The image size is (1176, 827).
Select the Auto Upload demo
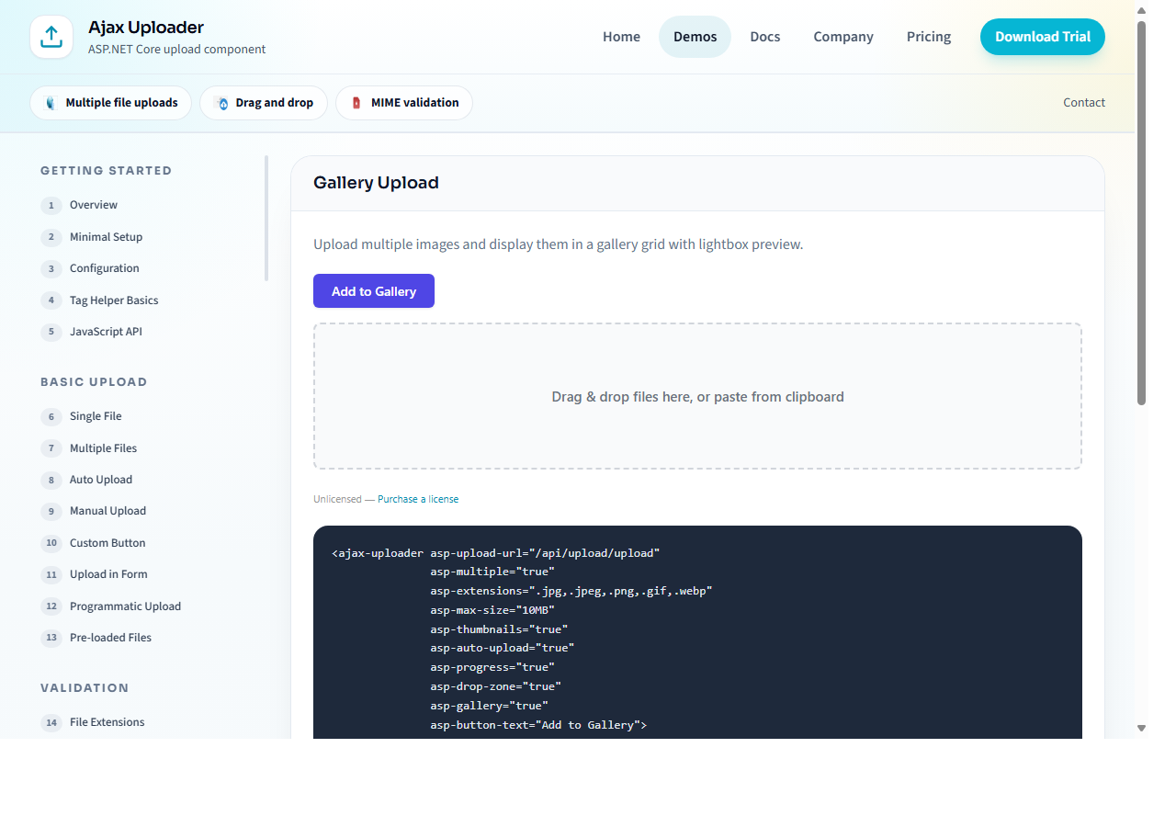pyautogui.click(x=101, y=480)
